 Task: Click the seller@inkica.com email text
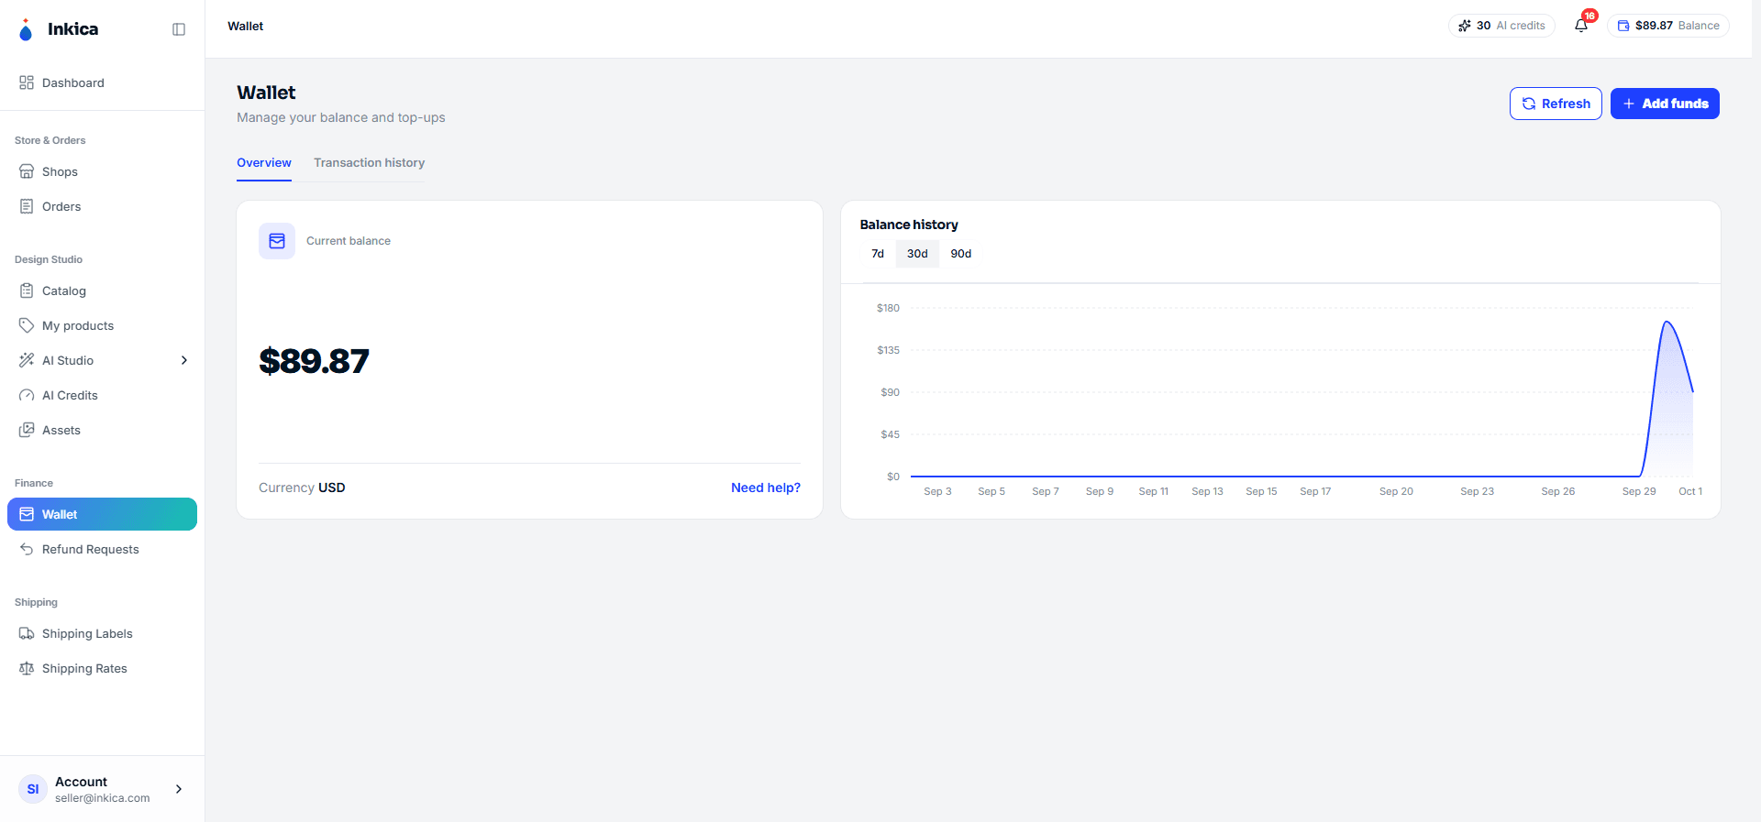[103, 798]
